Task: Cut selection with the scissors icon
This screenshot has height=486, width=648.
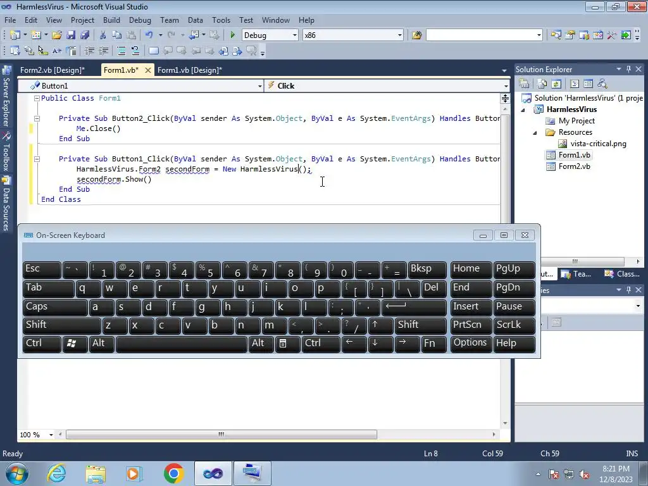Action: click(103, 35)
